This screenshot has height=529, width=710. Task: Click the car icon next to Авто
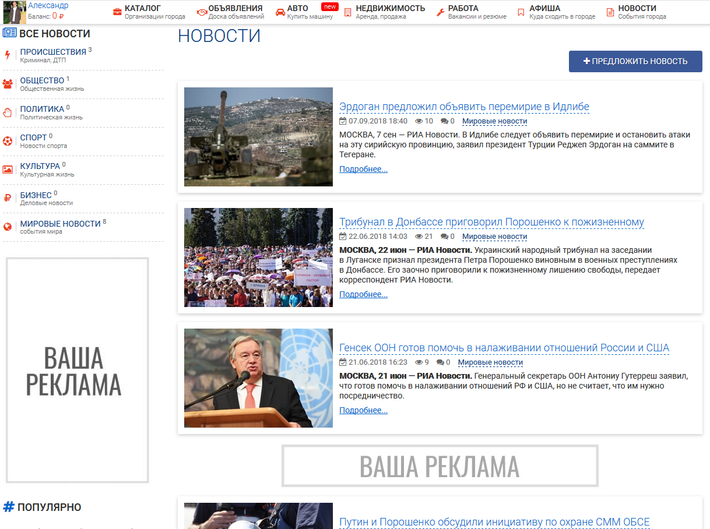(280, 12)
